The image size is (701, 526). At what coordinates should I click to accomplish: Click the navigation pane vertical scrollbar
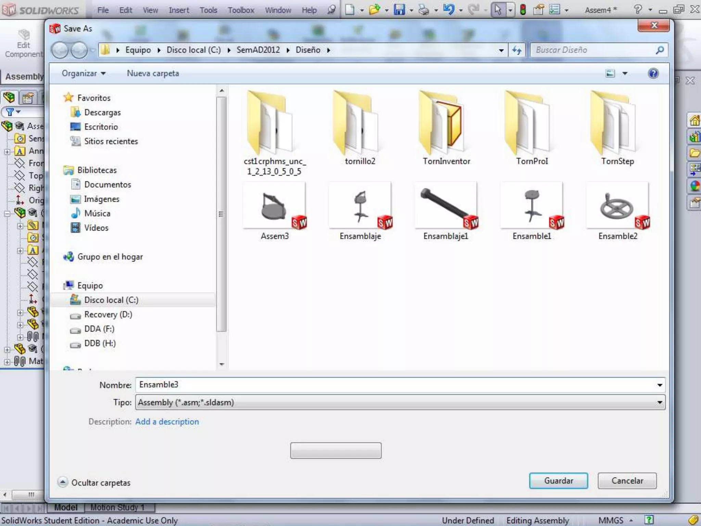pyautogui.click(x=221, y=214)
